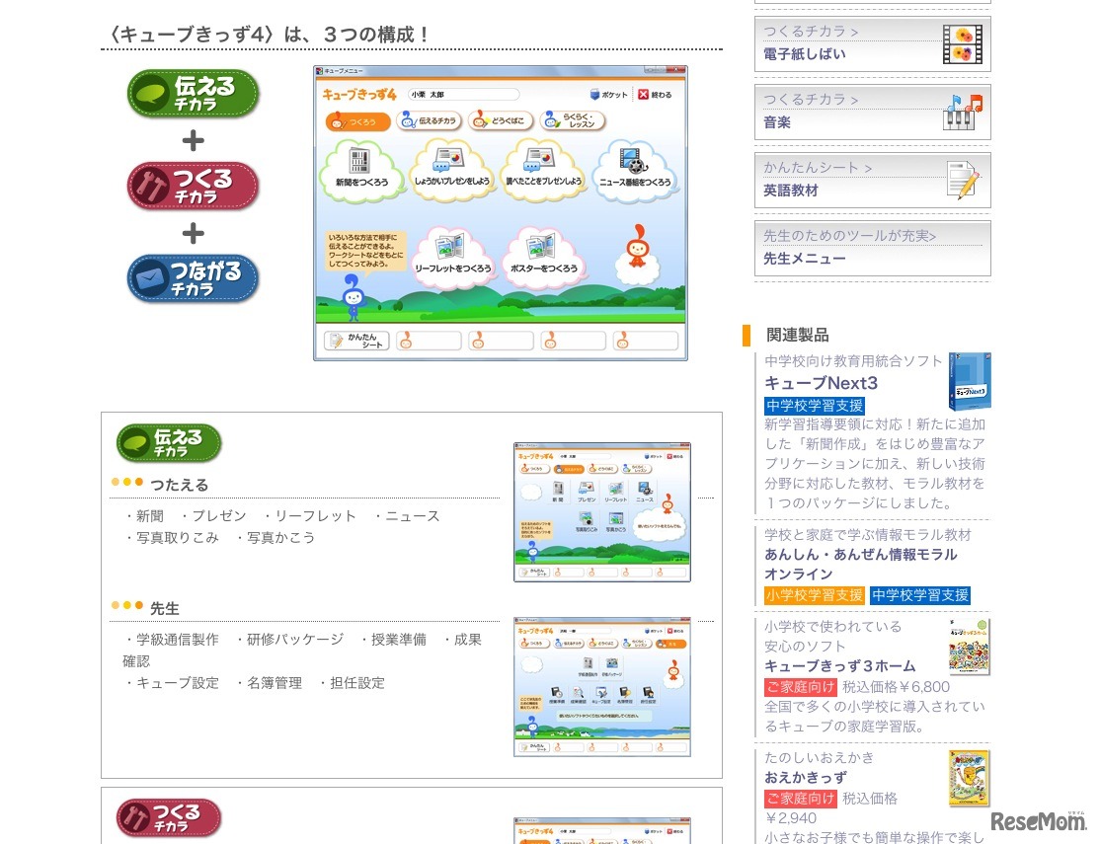Click the おえかきっず yellow product box image

point(969,779)
